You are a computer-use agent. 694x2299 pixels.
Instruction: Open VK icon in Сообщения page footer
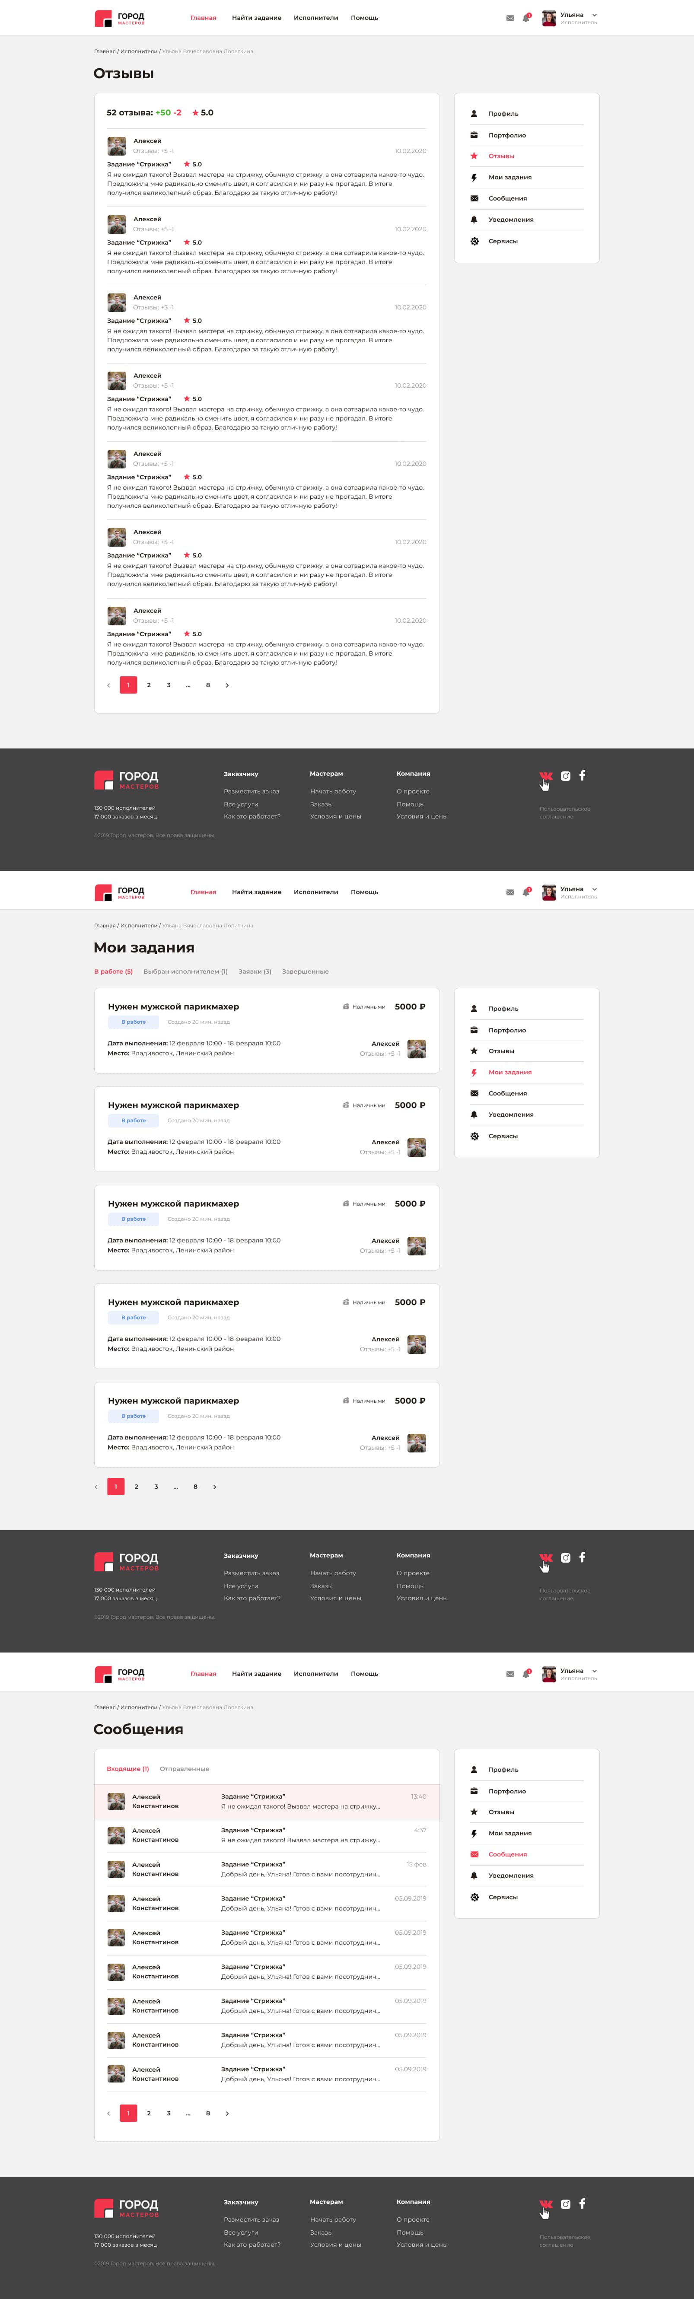pos(546,2203)
